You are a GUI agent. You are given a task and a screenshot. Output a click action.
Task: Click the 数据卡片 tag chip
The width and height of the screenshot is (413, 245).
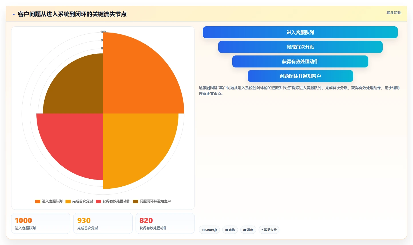point(269,230)
